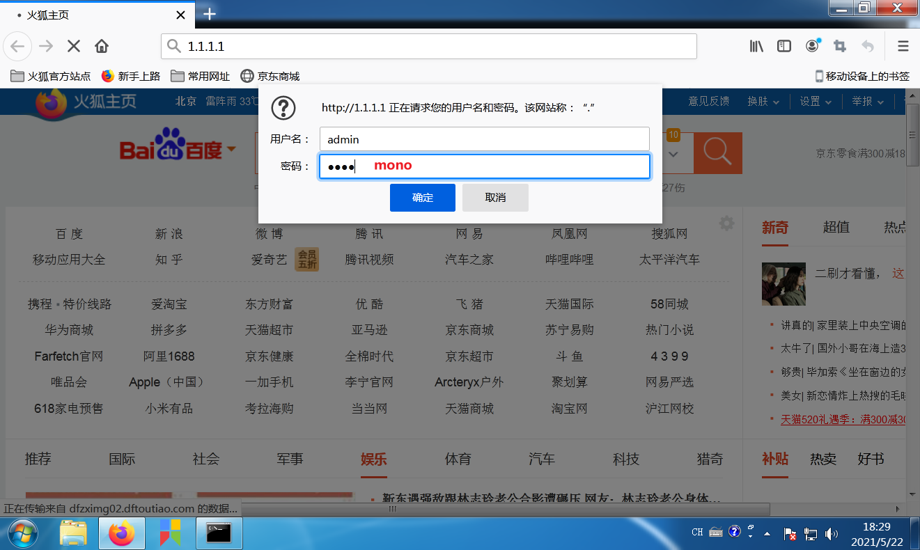
Task: Click the 密码 password field
Action: tap(485, 166)
